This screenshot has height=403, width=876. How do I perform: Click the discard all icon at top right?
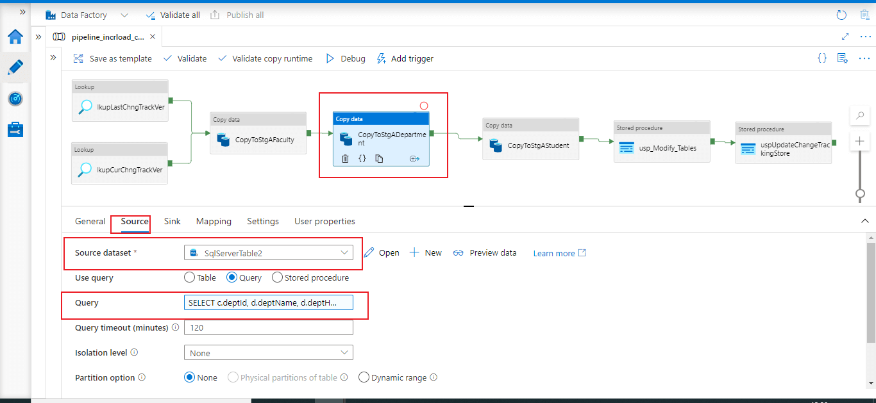pyautogui.click(x=864, y=15)
